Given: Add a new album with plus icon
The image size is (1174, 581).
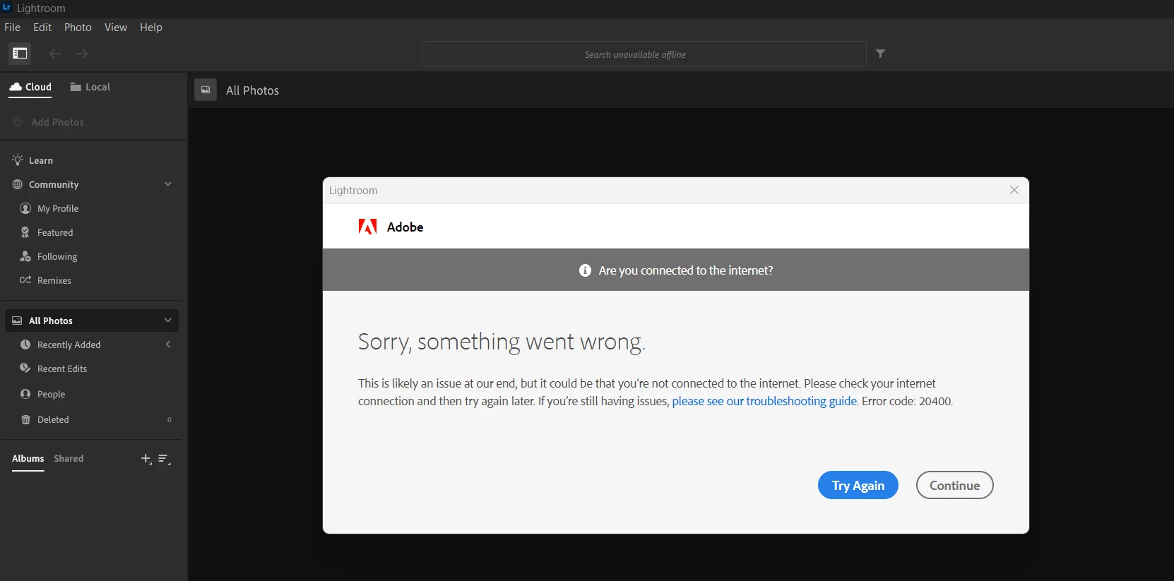Looking at the screenshot, I should pos(146,459).
